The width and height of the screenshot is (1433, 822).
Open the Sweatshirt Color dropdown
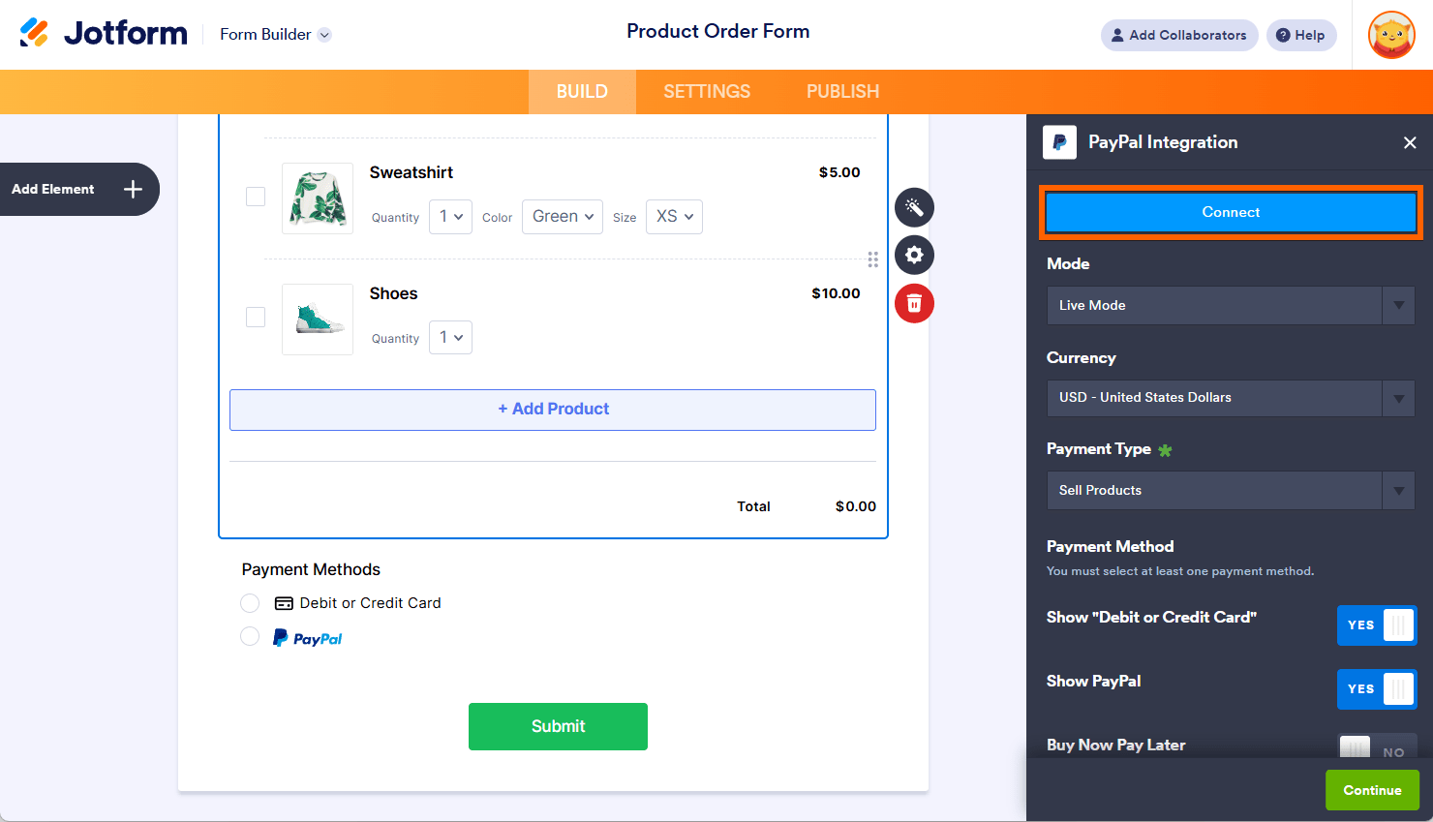tap(563, 217)
